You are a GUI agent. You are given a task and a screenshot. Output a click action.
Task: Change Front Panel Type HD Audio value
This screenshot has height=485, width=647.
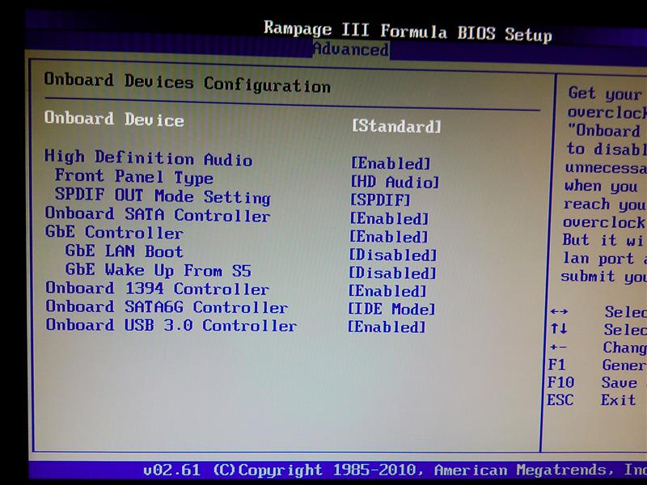pos(394,182)
